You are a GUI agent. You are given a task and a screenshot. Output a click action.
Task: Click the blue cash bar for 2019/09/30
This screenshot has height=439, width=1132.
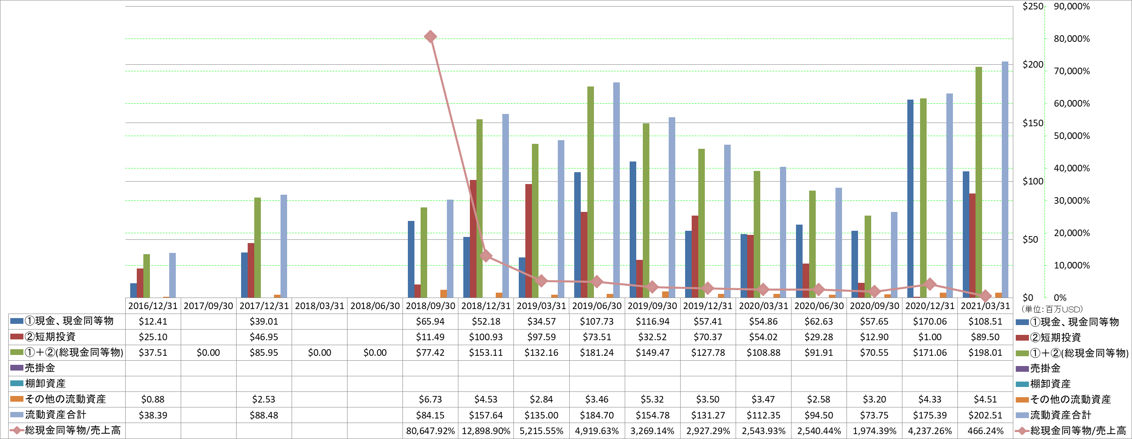(x=633, y=230)
